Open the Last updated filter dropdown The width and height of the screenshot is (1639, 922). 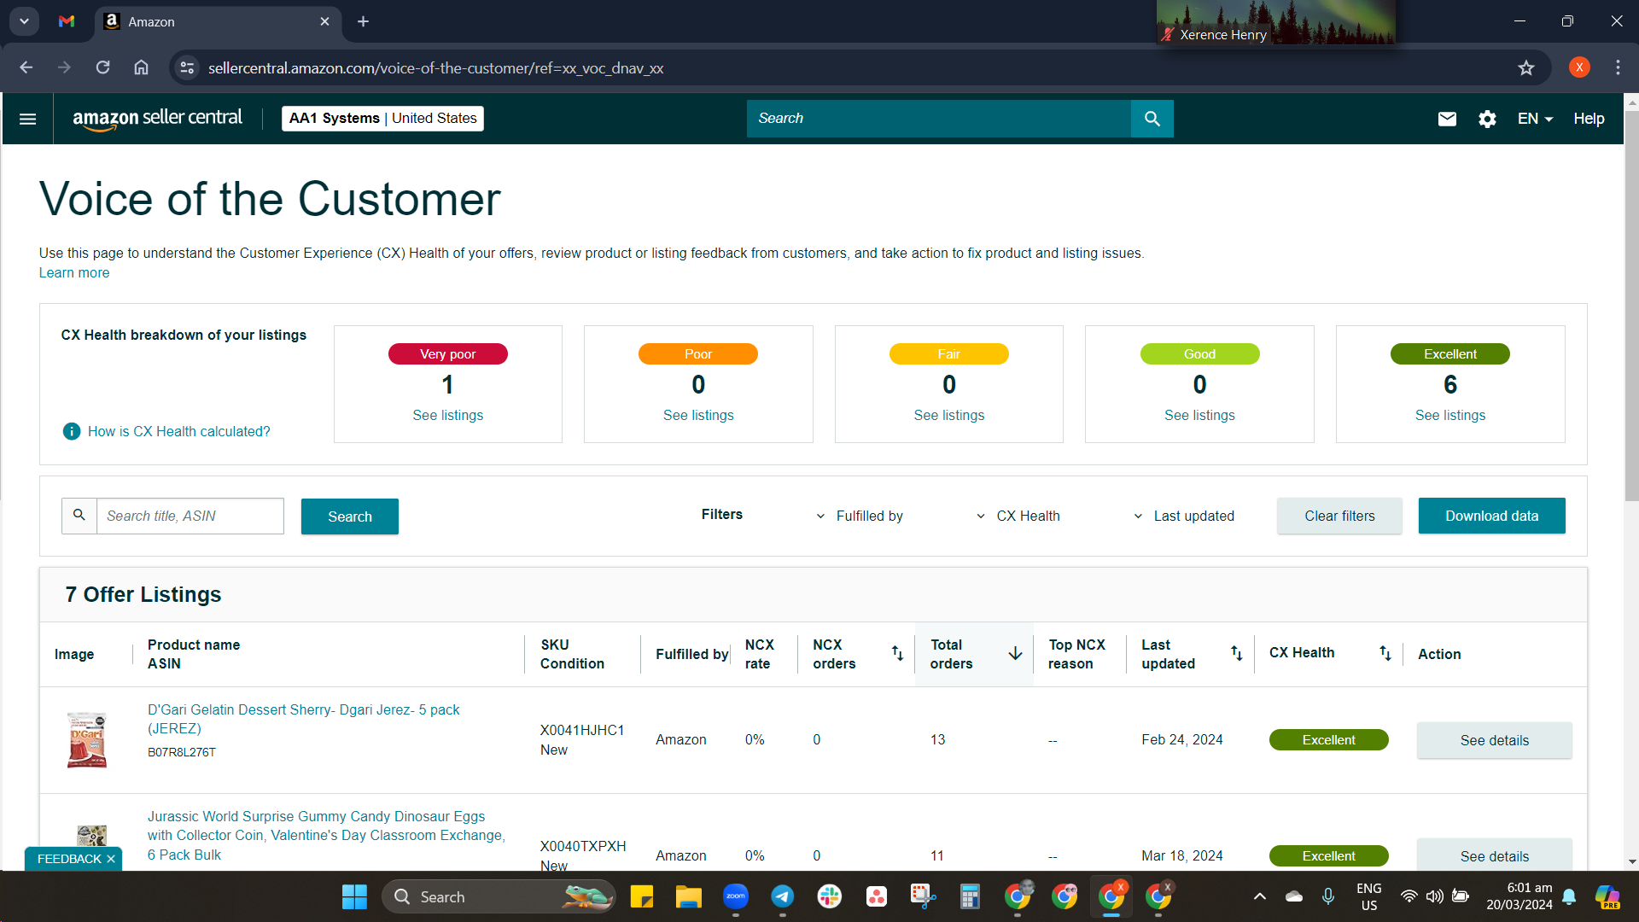(1184, 516)
